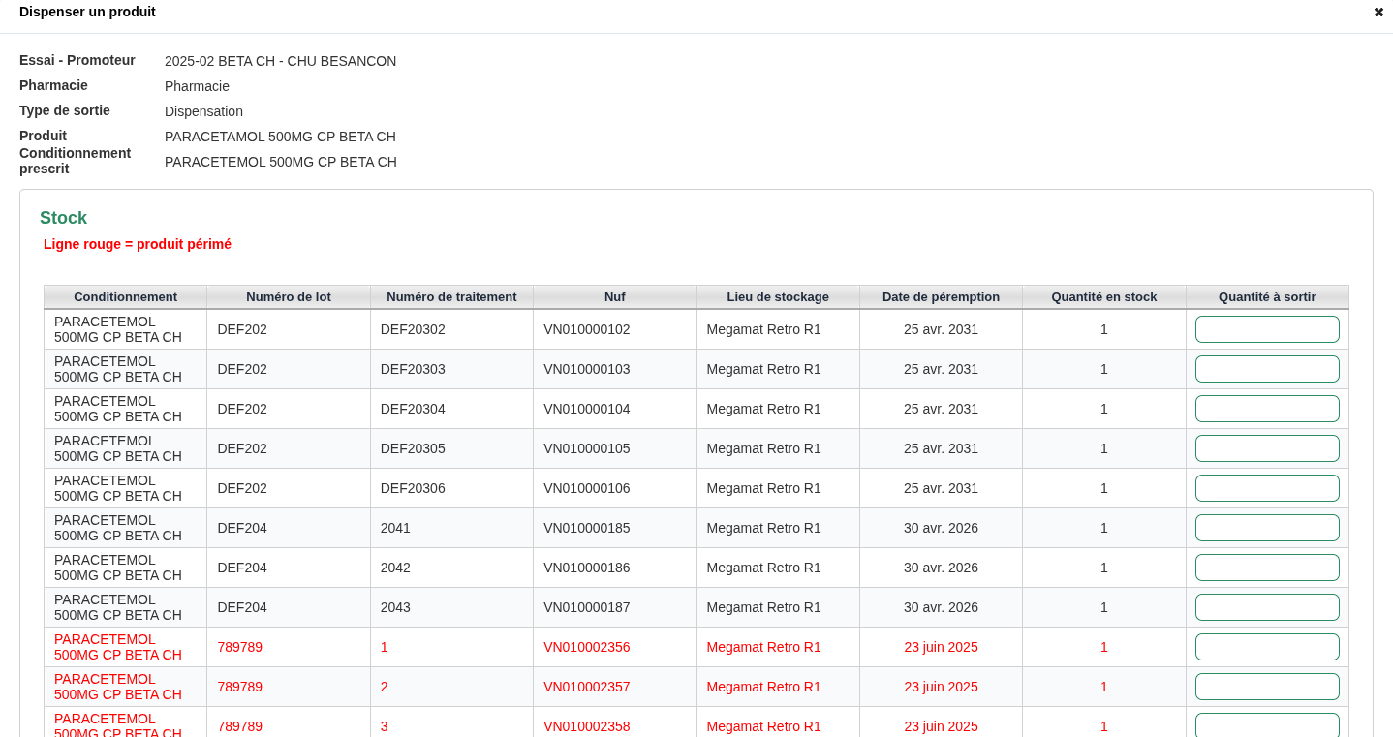Screen dimensions: 1393x737
Task: Click the Conditionnement column header
Action: pyautogui.click(x=125, y=297)
